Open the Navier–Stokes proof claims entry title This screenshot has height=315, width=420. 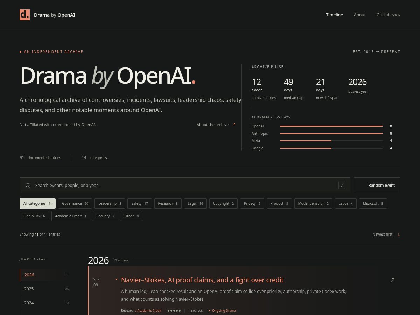click(x=202, y=280)
